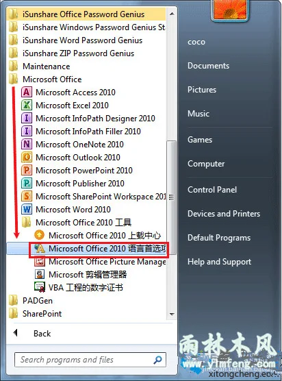Screen dimensions: 282x381
Task: Click the Maintenance folder icon
Action: pos(14,66)
